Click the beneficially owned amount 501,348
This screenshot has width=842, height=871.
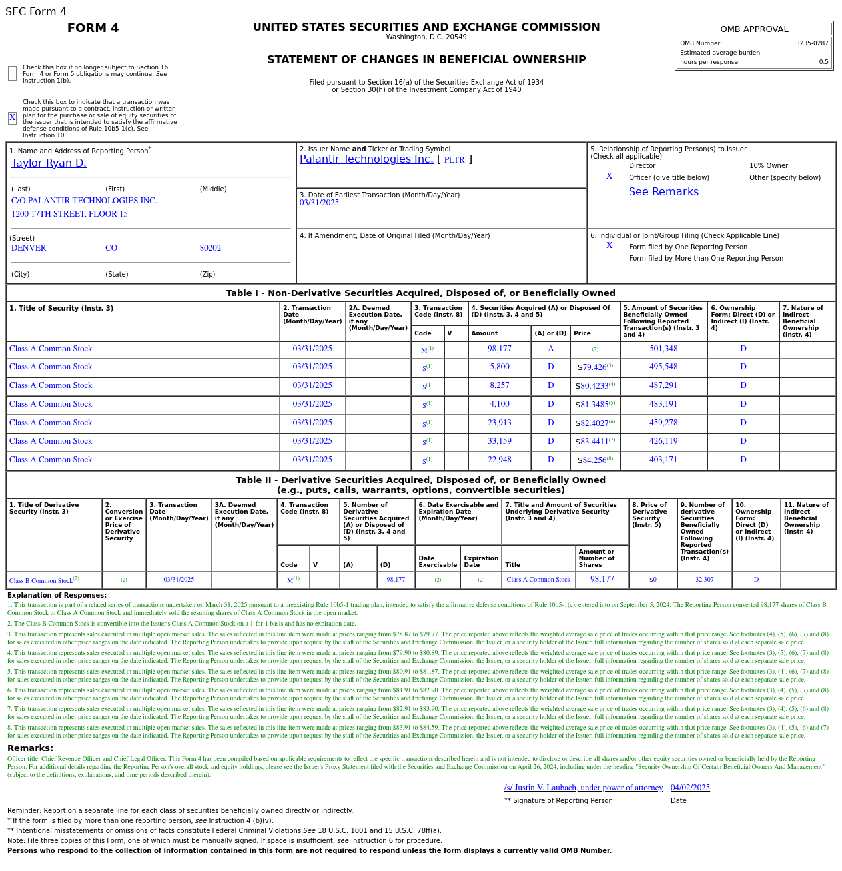pos(663,349)
